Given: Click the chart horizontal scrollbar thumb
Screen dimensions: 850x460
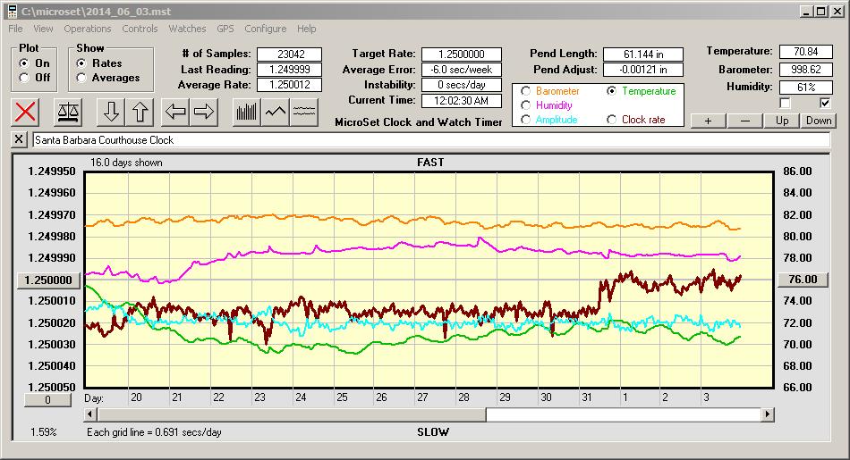Looking at the screenshot, I should (292, 414).
